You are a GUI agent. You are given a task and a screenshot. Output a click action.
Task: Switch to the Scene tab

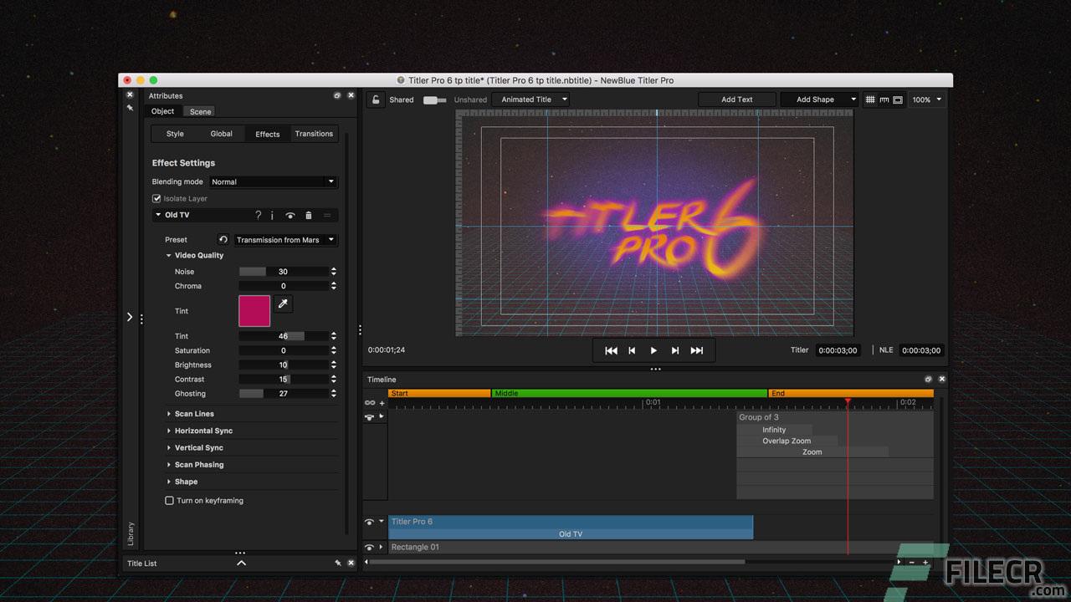(201, 111)
